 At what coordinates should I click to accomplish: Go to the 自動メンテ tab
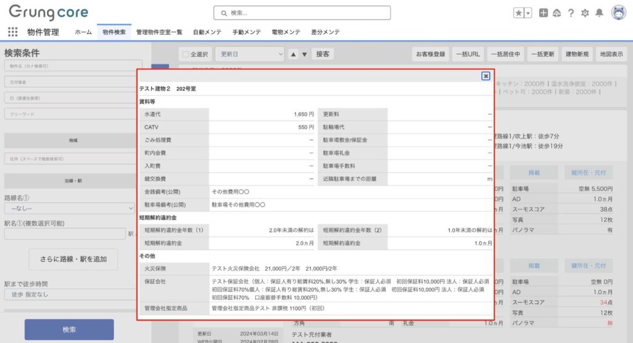(x=209, y=32)
